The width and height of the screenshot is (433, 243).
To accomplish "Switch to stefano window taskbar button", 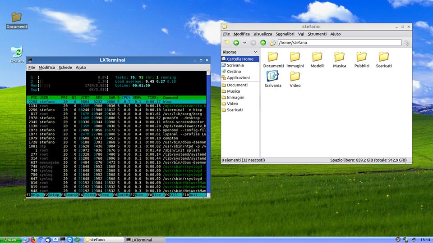I will [104, 240].
